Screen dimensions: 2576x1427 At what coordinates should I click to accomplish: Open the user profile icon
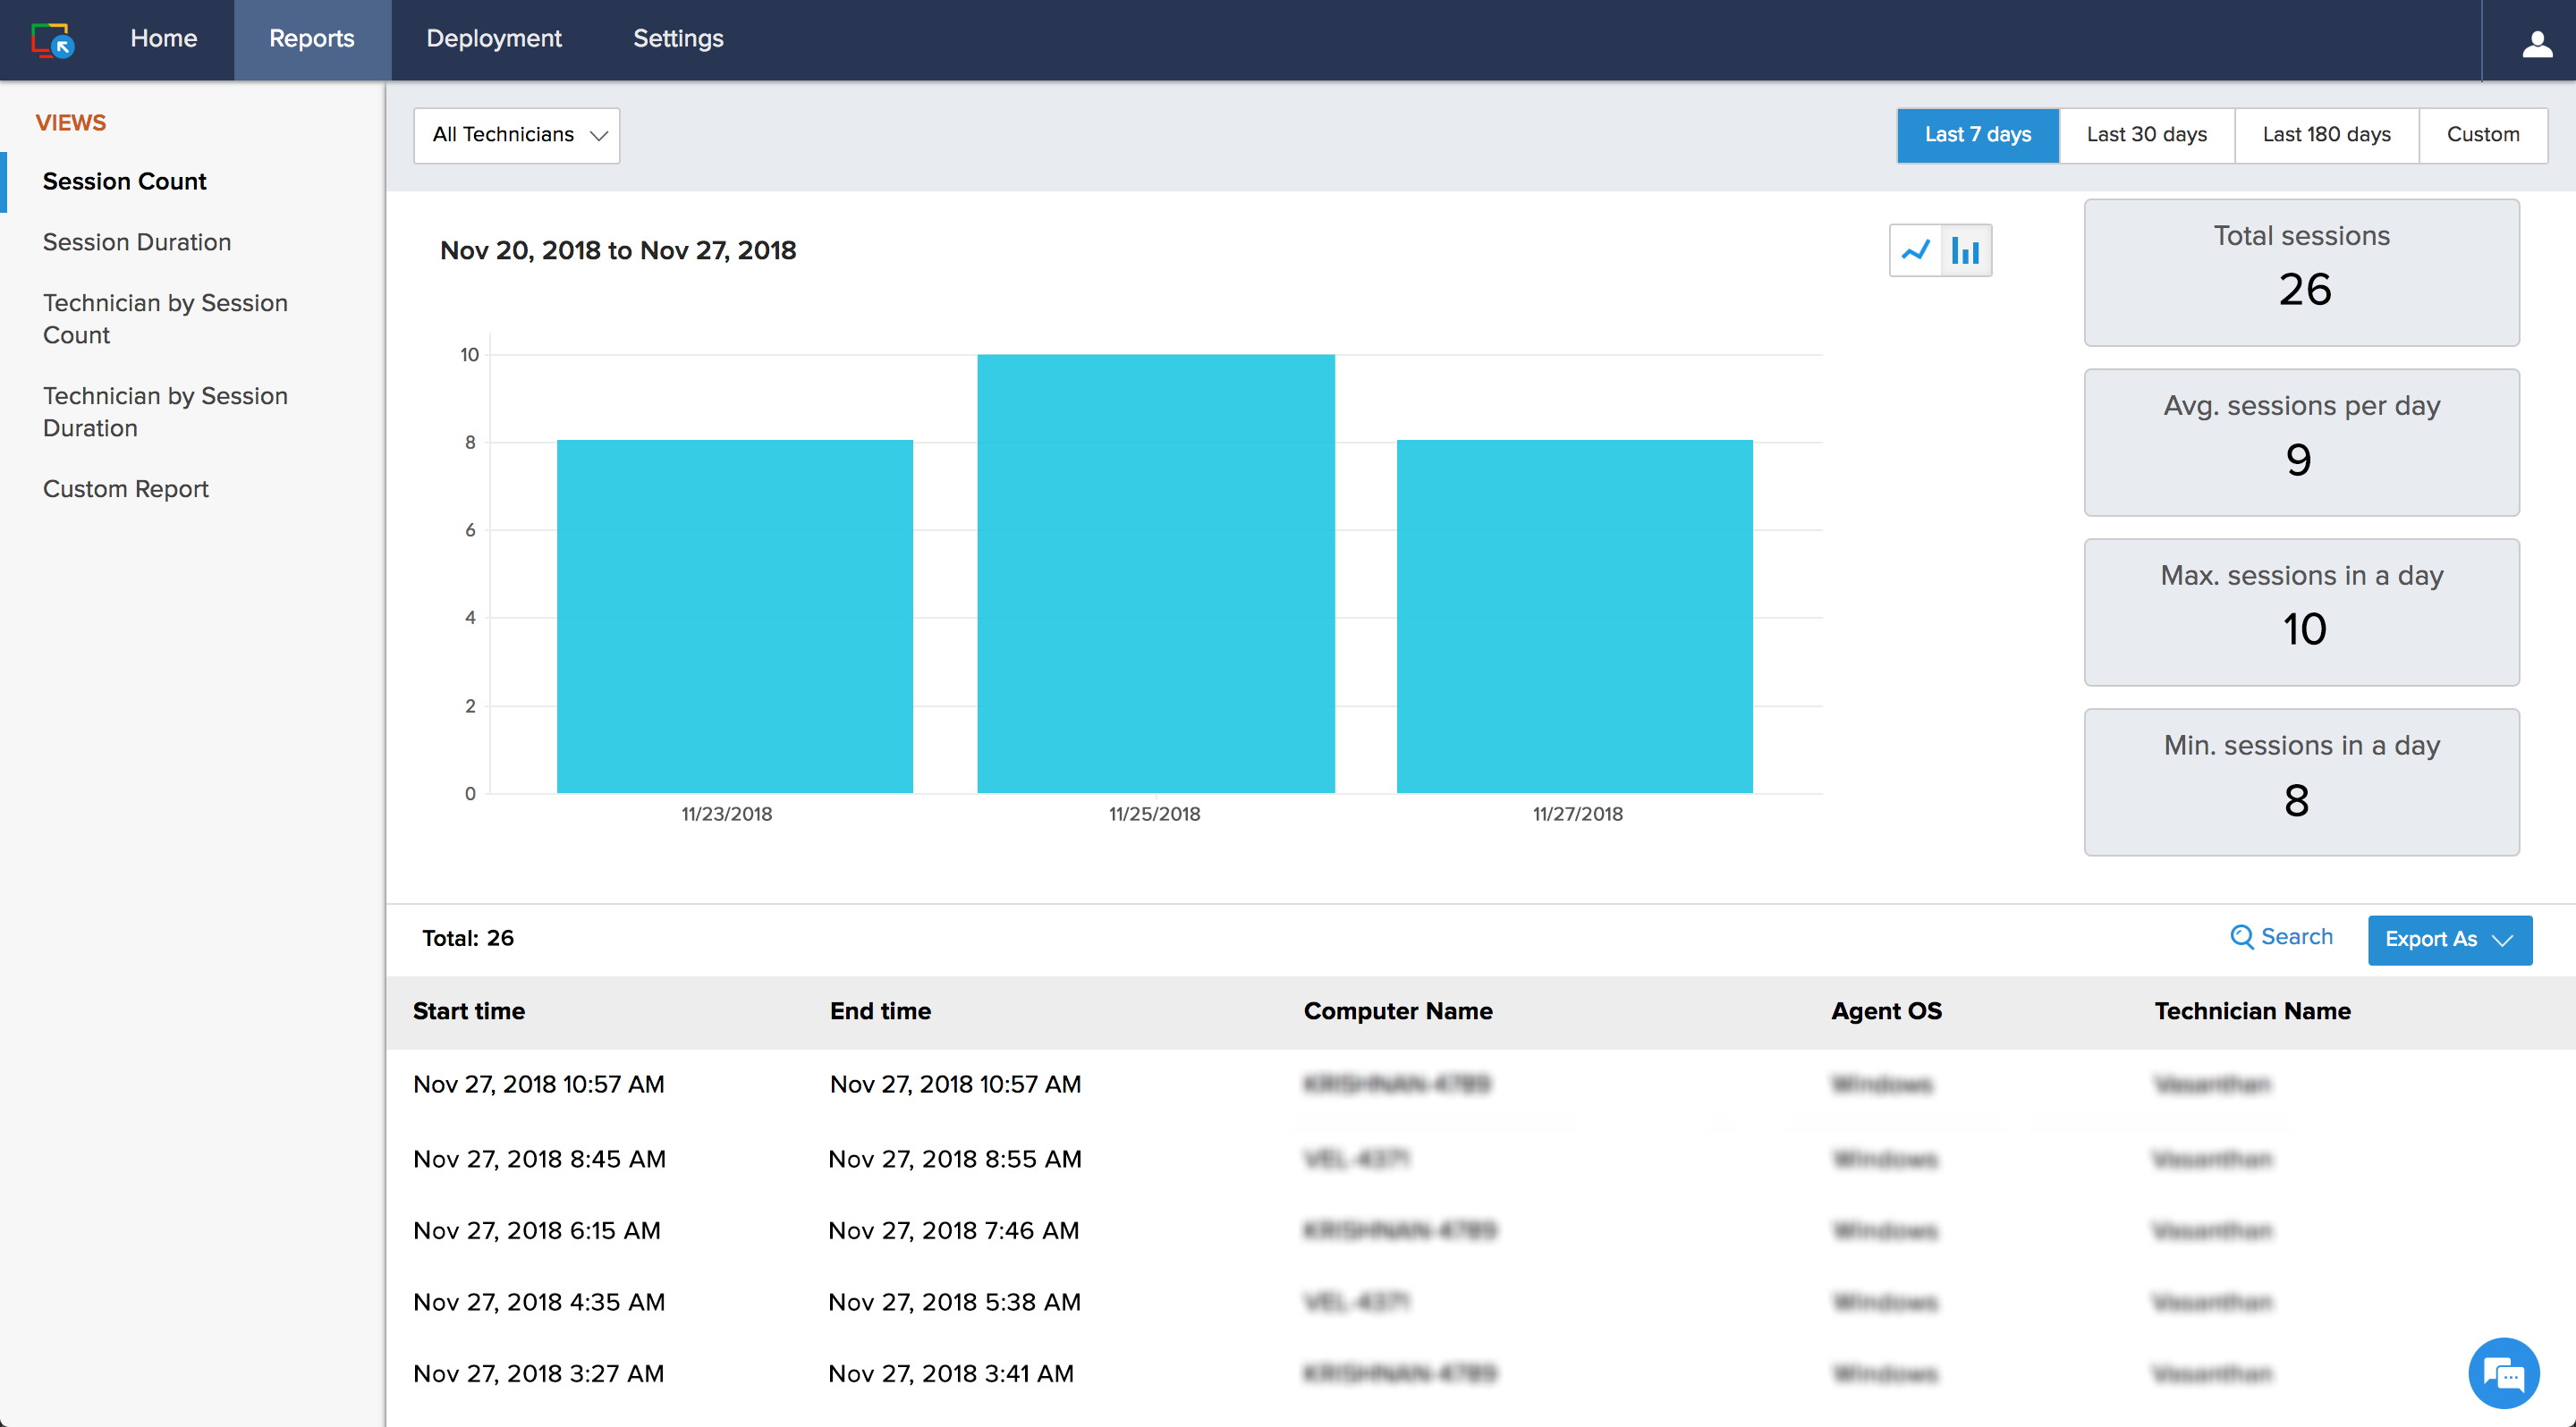pos(2536,43)
